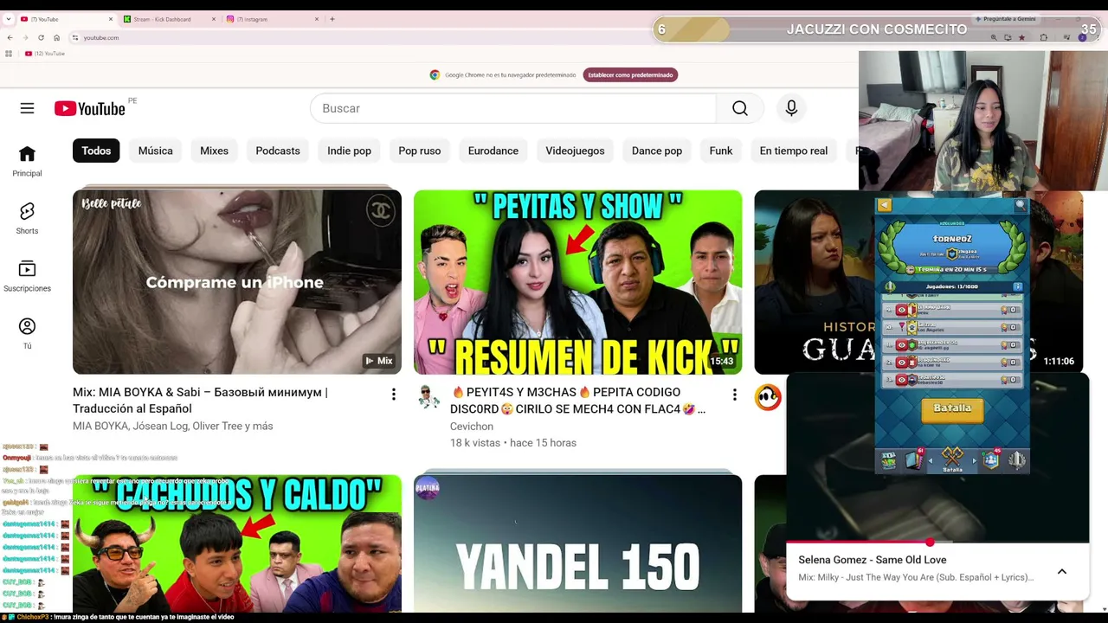Open the Cómprame un iPhone mix thumbnail

coord(237,282)
